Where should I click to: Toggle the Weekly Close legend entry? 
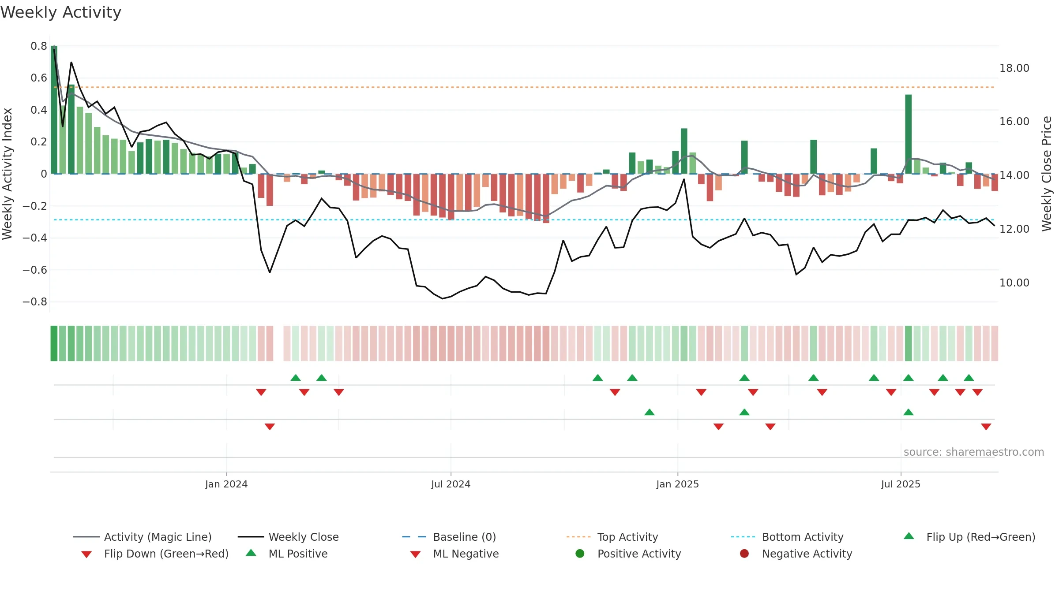pyautogui.click(x=288, y=537)
